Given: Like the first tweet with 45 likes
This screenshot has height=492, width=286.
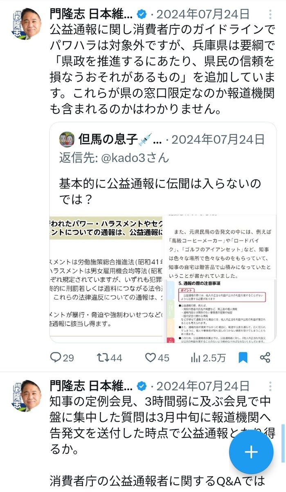Looking at the screenshot, I should 157,358.
